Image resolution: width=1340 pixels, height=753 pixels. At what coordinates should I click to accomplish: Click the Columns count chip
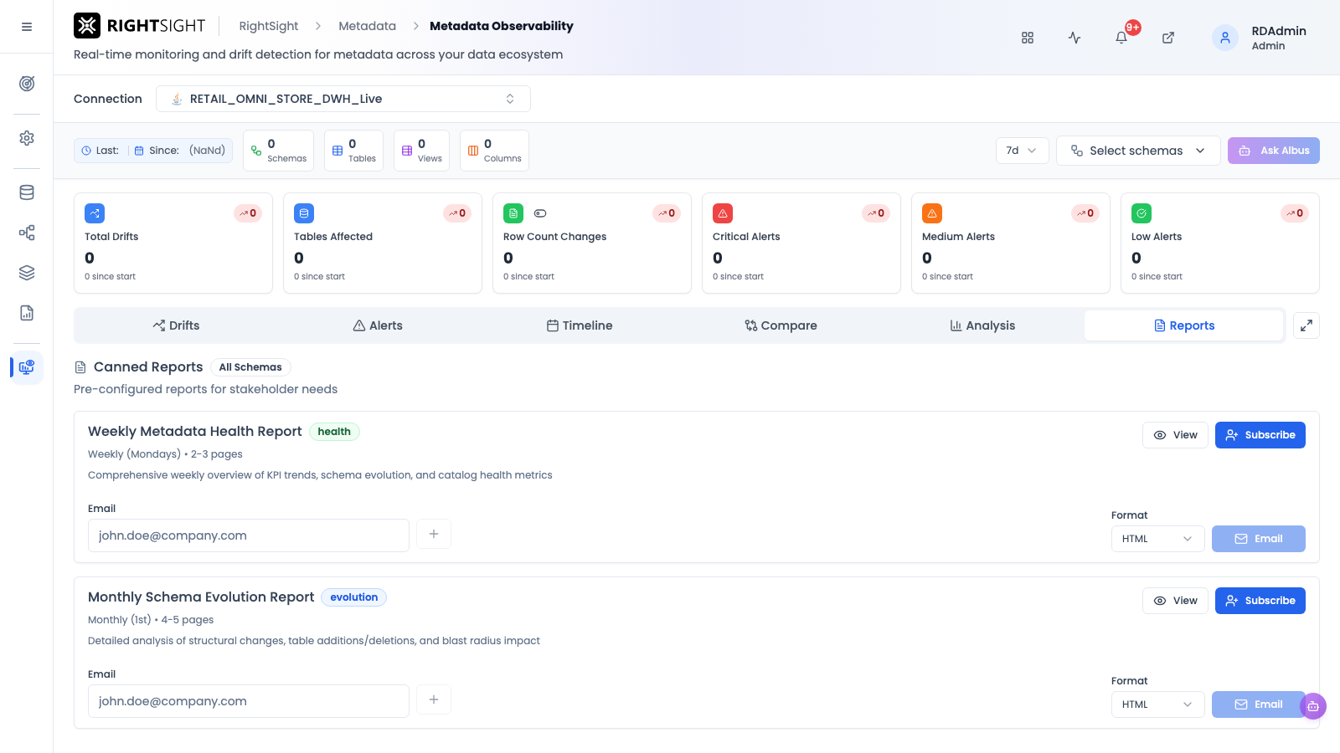pos(494,151)
